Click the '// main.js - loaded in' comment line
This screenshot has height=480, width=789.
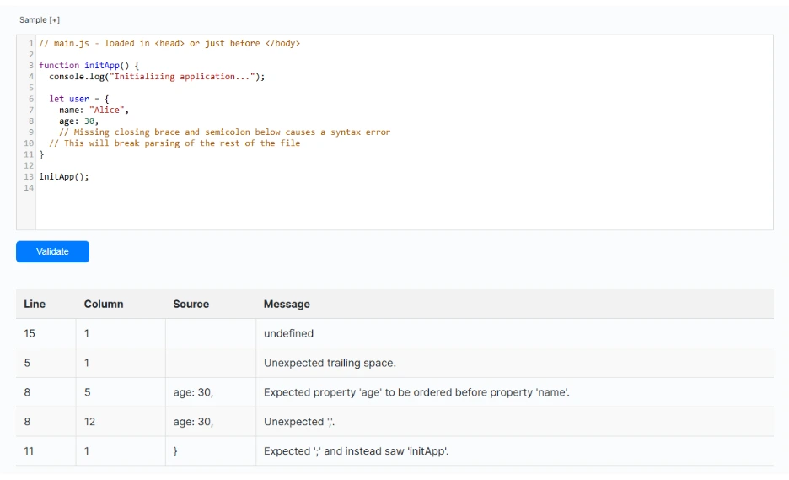click(169, 43)
